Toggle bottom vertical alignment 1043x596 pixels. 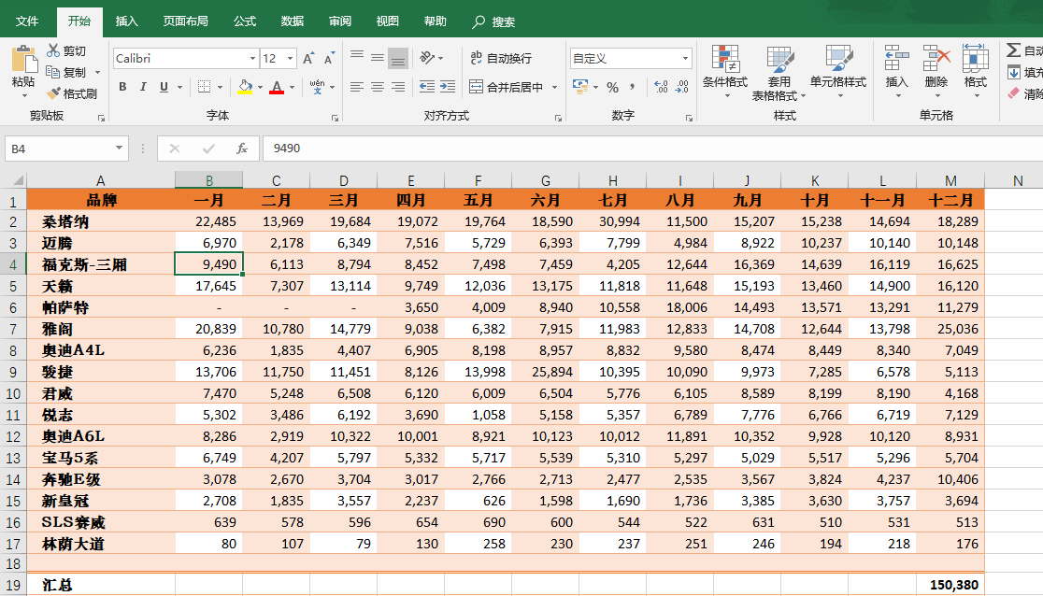(x=398, y=58)
